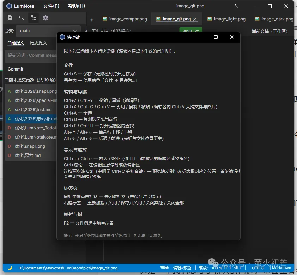Click the search magnifier icon in sidebar
Viewport: 297px width, 275px height.
[x=22, y=18]
